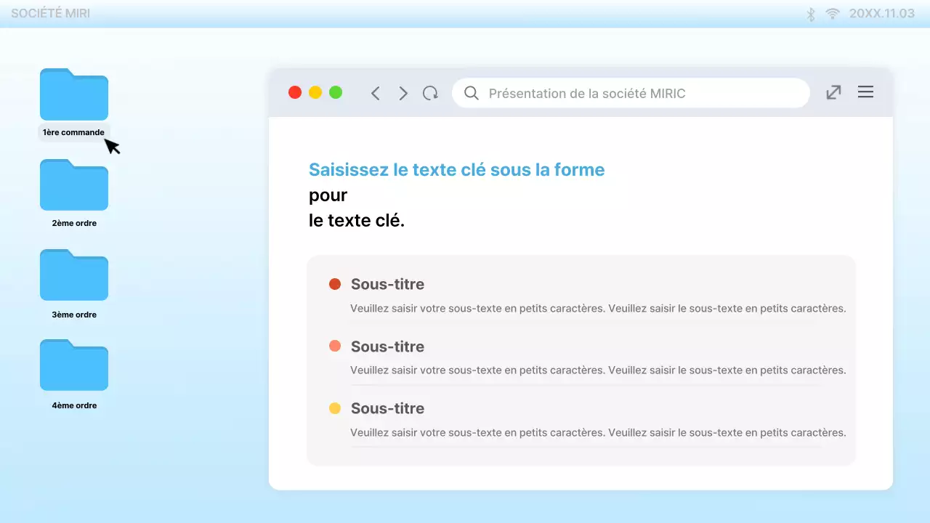
Task: Click the green traffic light button
Action: coord(336,92)
